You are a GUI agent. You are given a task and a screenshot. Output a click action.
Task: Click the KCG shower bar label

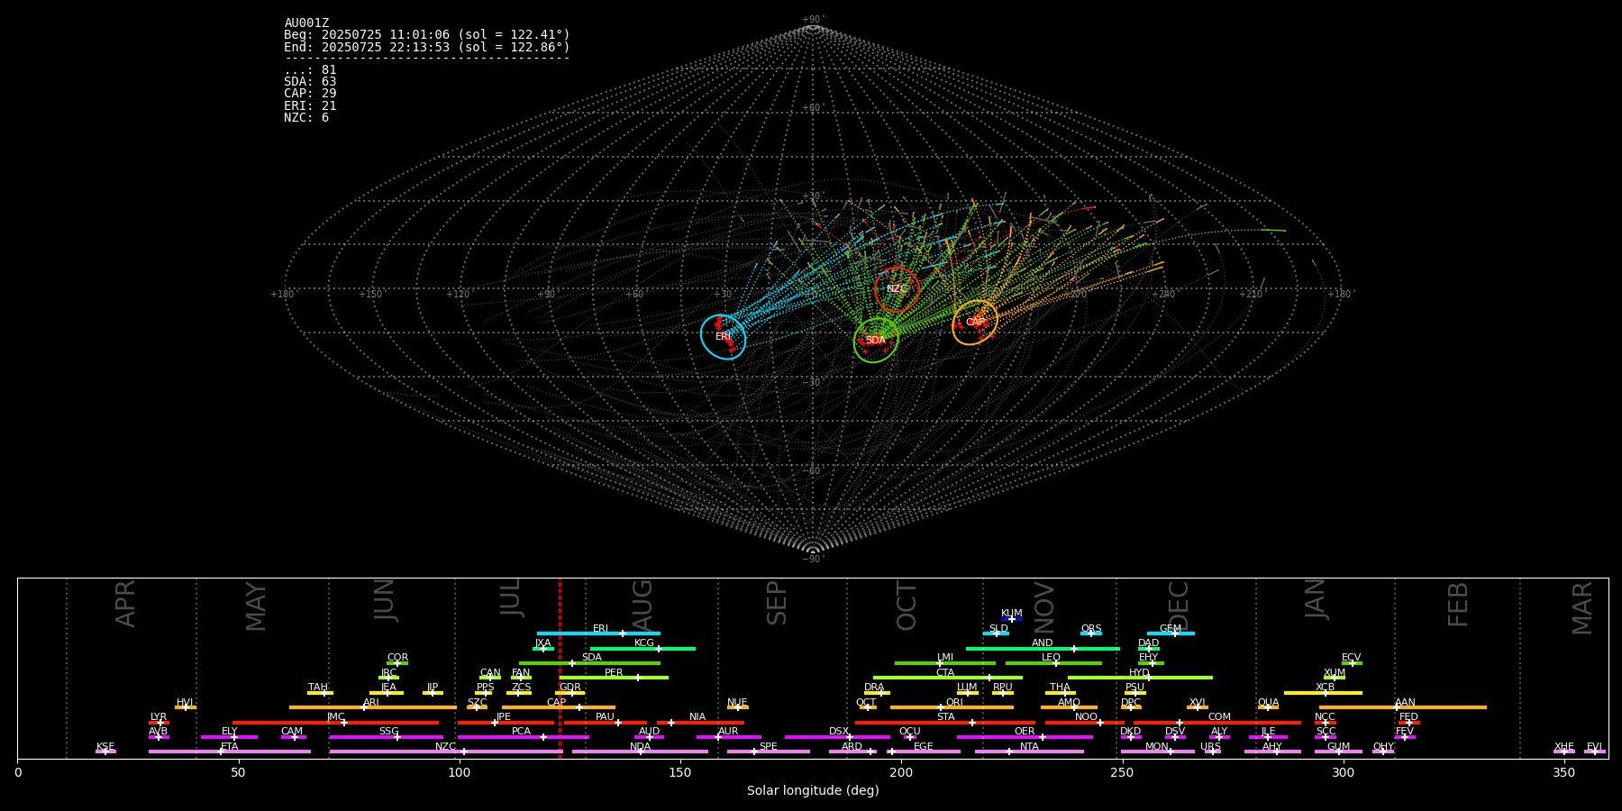pos(644,643)
